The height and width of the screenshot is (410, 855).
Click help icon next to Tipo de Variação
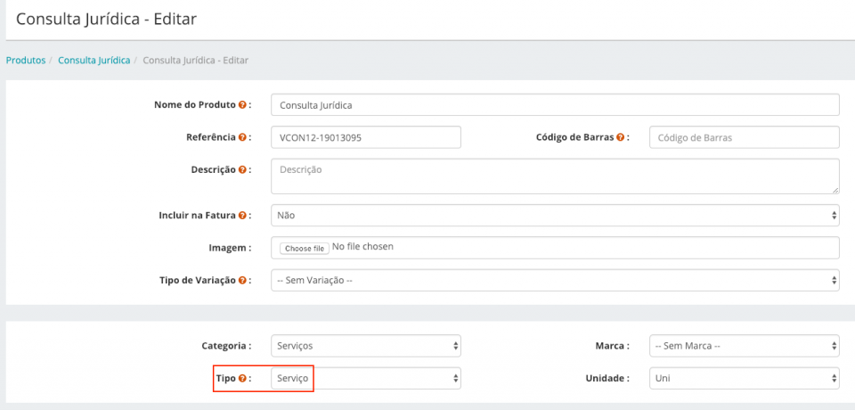(242, 280)
